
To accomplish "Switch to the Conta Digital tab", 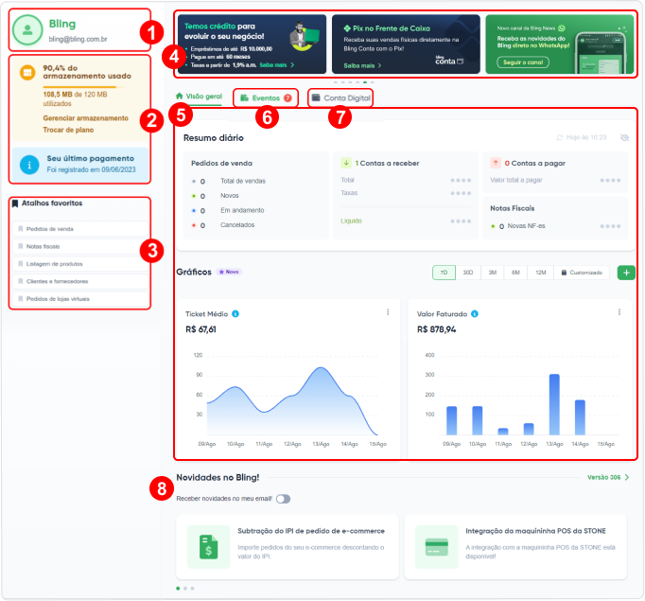I will point(340,98).
